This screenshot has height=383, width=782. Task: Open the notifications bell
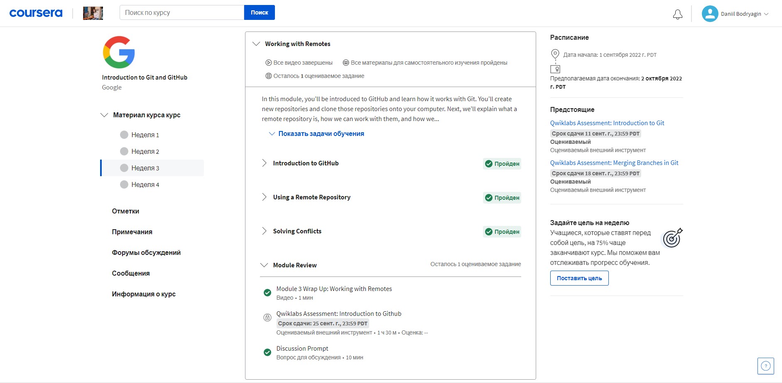677,15
